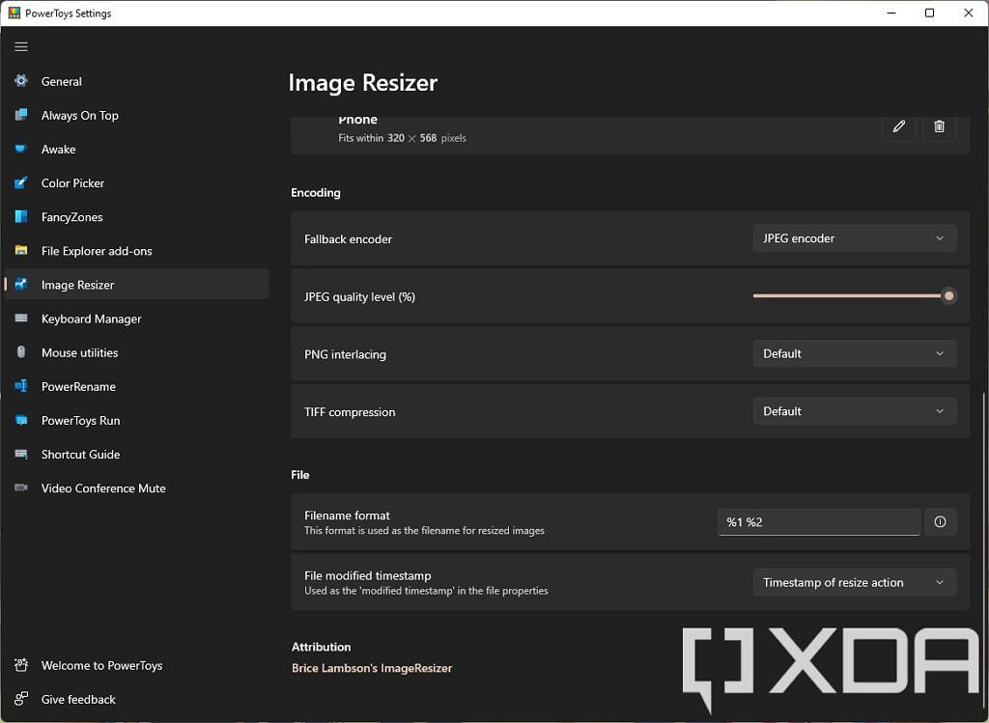This screenshot has width=989, height=723.
Task: Open the Fallback encoder dropdown
Action: coord(854,237)
